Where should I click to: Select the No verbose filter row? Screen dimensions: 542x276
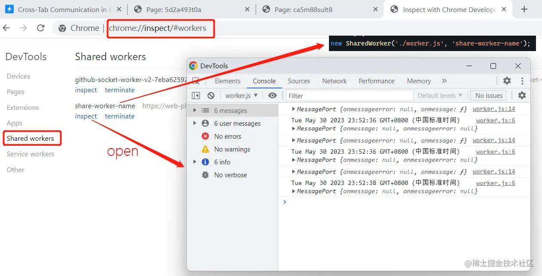232,175
